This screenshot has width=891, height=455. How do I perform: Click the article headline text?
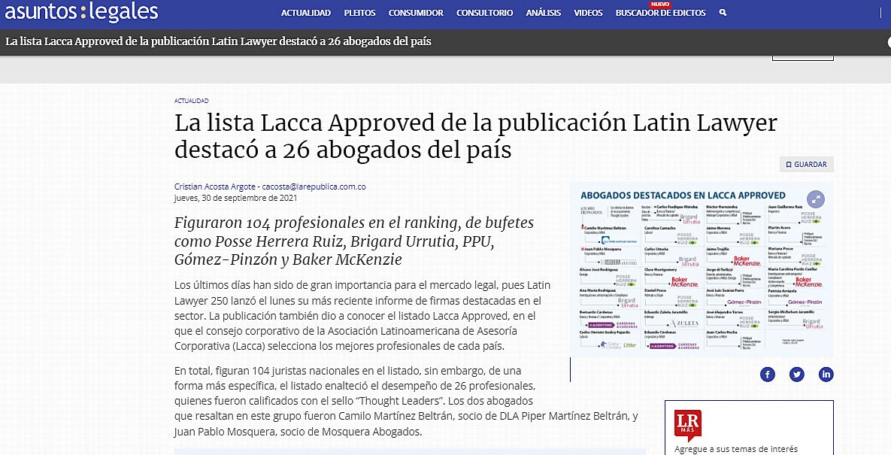[475, 136]
